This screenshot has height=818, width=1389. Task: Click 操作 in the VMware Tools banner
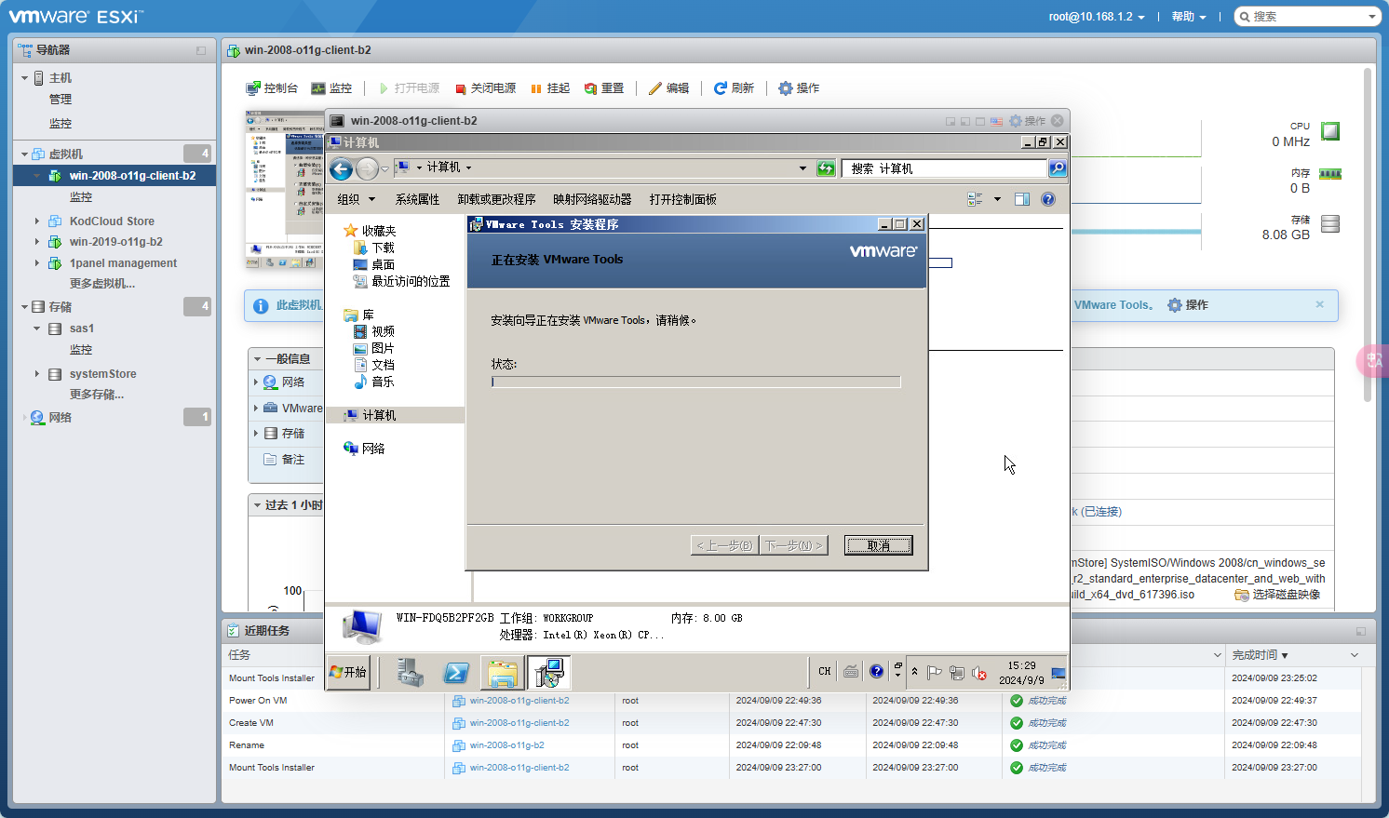click(1188, 305)
